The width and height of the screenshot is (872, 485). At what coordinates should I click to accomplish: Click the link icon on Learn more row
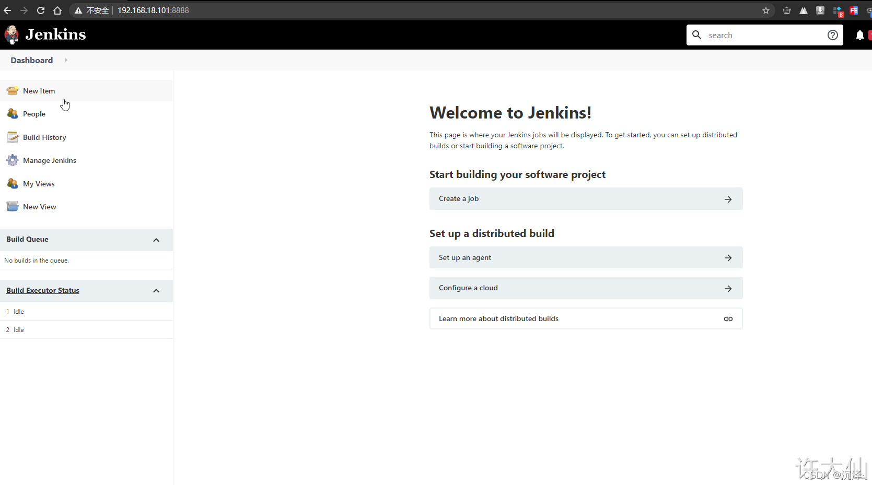tap(728, 319)
